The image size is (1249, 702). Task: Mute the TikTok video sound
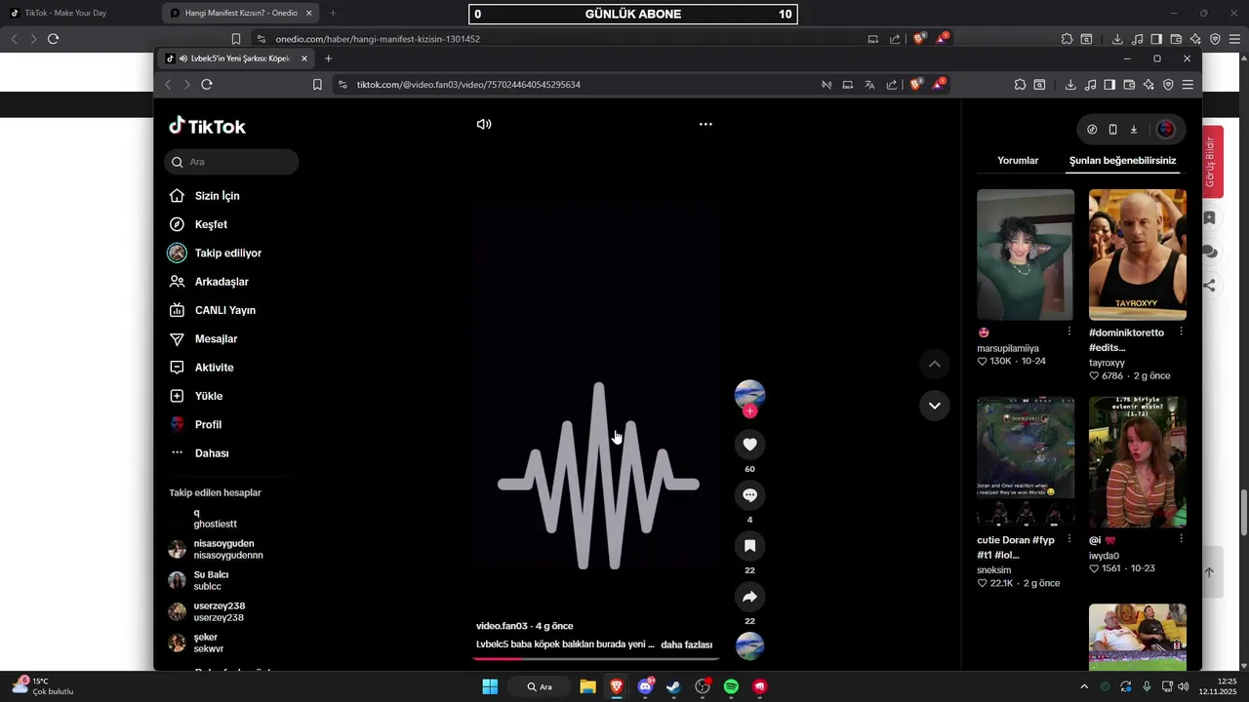[x=484, y=125]
